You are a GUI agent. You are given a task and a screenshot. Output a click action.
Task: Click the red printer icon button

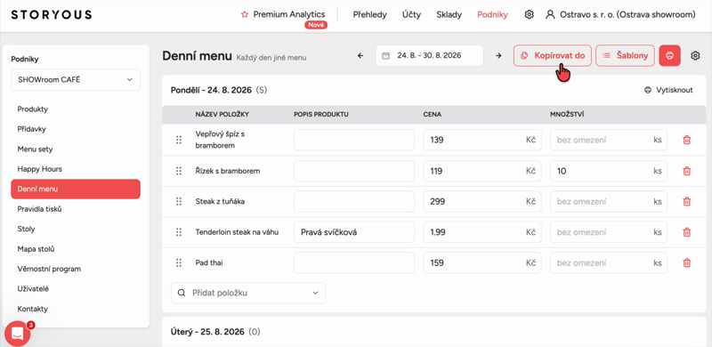click(x=670, y=56)
